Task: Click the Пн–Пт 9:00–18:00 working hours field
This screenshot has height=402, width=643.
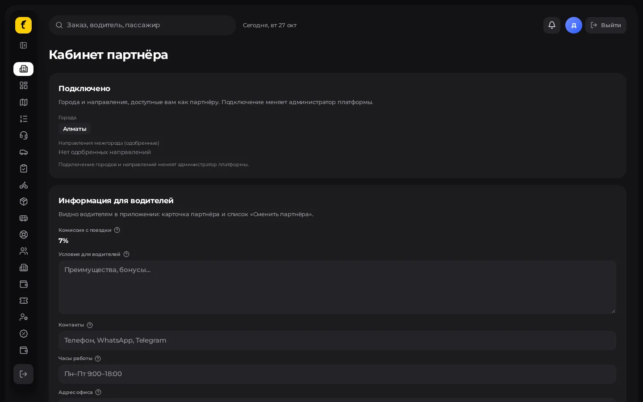Action: tap(337, 374)
